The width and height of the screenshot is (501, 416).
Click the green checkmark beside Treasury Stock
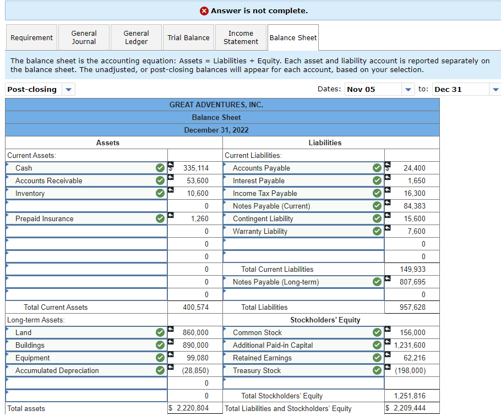[x=377, y=370]
